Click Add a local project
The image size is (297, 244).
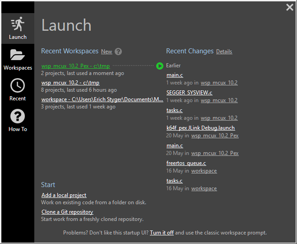[x=64, y=195]
